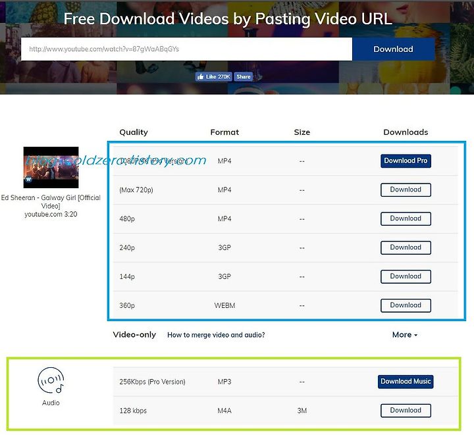Open the How to merge video and audio link

coord(216,335)
